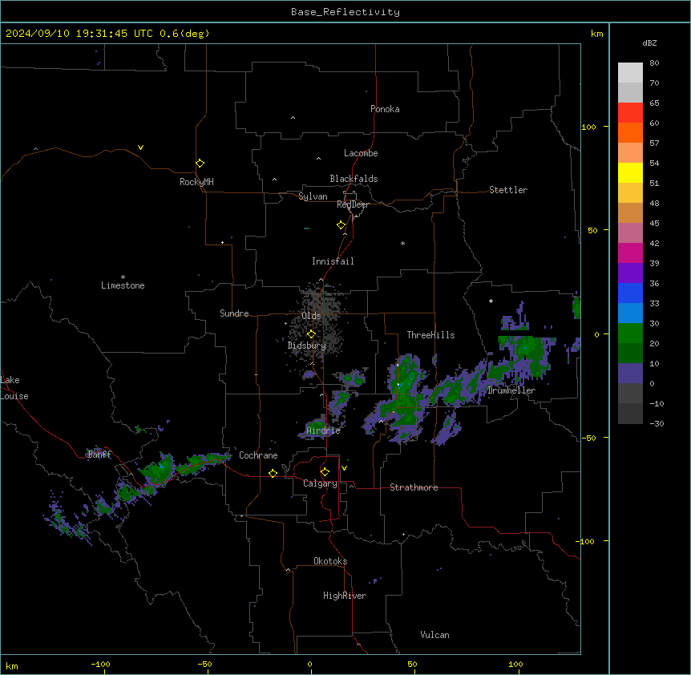Click the Base_Reflectivity title text
Viewport: 691px width, 675px height.
(345, 12)
